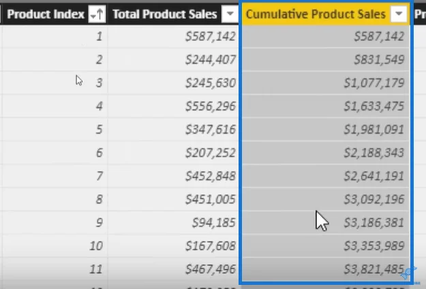The image size is (426, 289).
Task: Select the Total Product Sales column header
Action: click(173, 14)
